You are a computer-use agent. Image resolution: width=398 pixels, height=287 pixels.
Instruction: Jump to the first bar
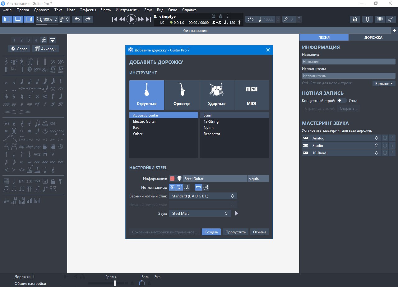pyautogui.click(x=114, y=19)
